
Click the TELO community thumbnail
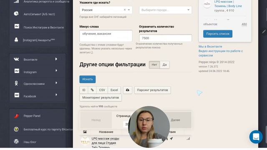(x=85, y=141)
